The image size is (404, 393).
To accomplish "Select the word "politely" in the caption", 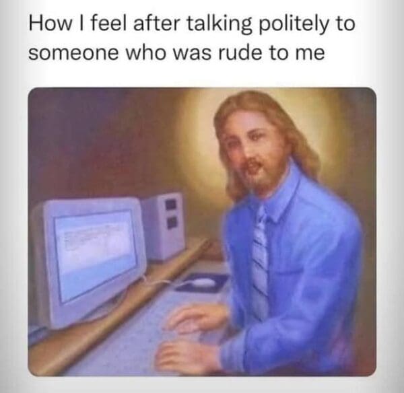I will (x=294, y=25).
